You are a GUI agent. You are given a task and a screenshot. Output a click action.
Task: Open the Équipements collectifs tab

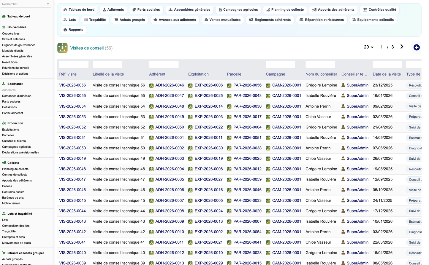[373, 20]
